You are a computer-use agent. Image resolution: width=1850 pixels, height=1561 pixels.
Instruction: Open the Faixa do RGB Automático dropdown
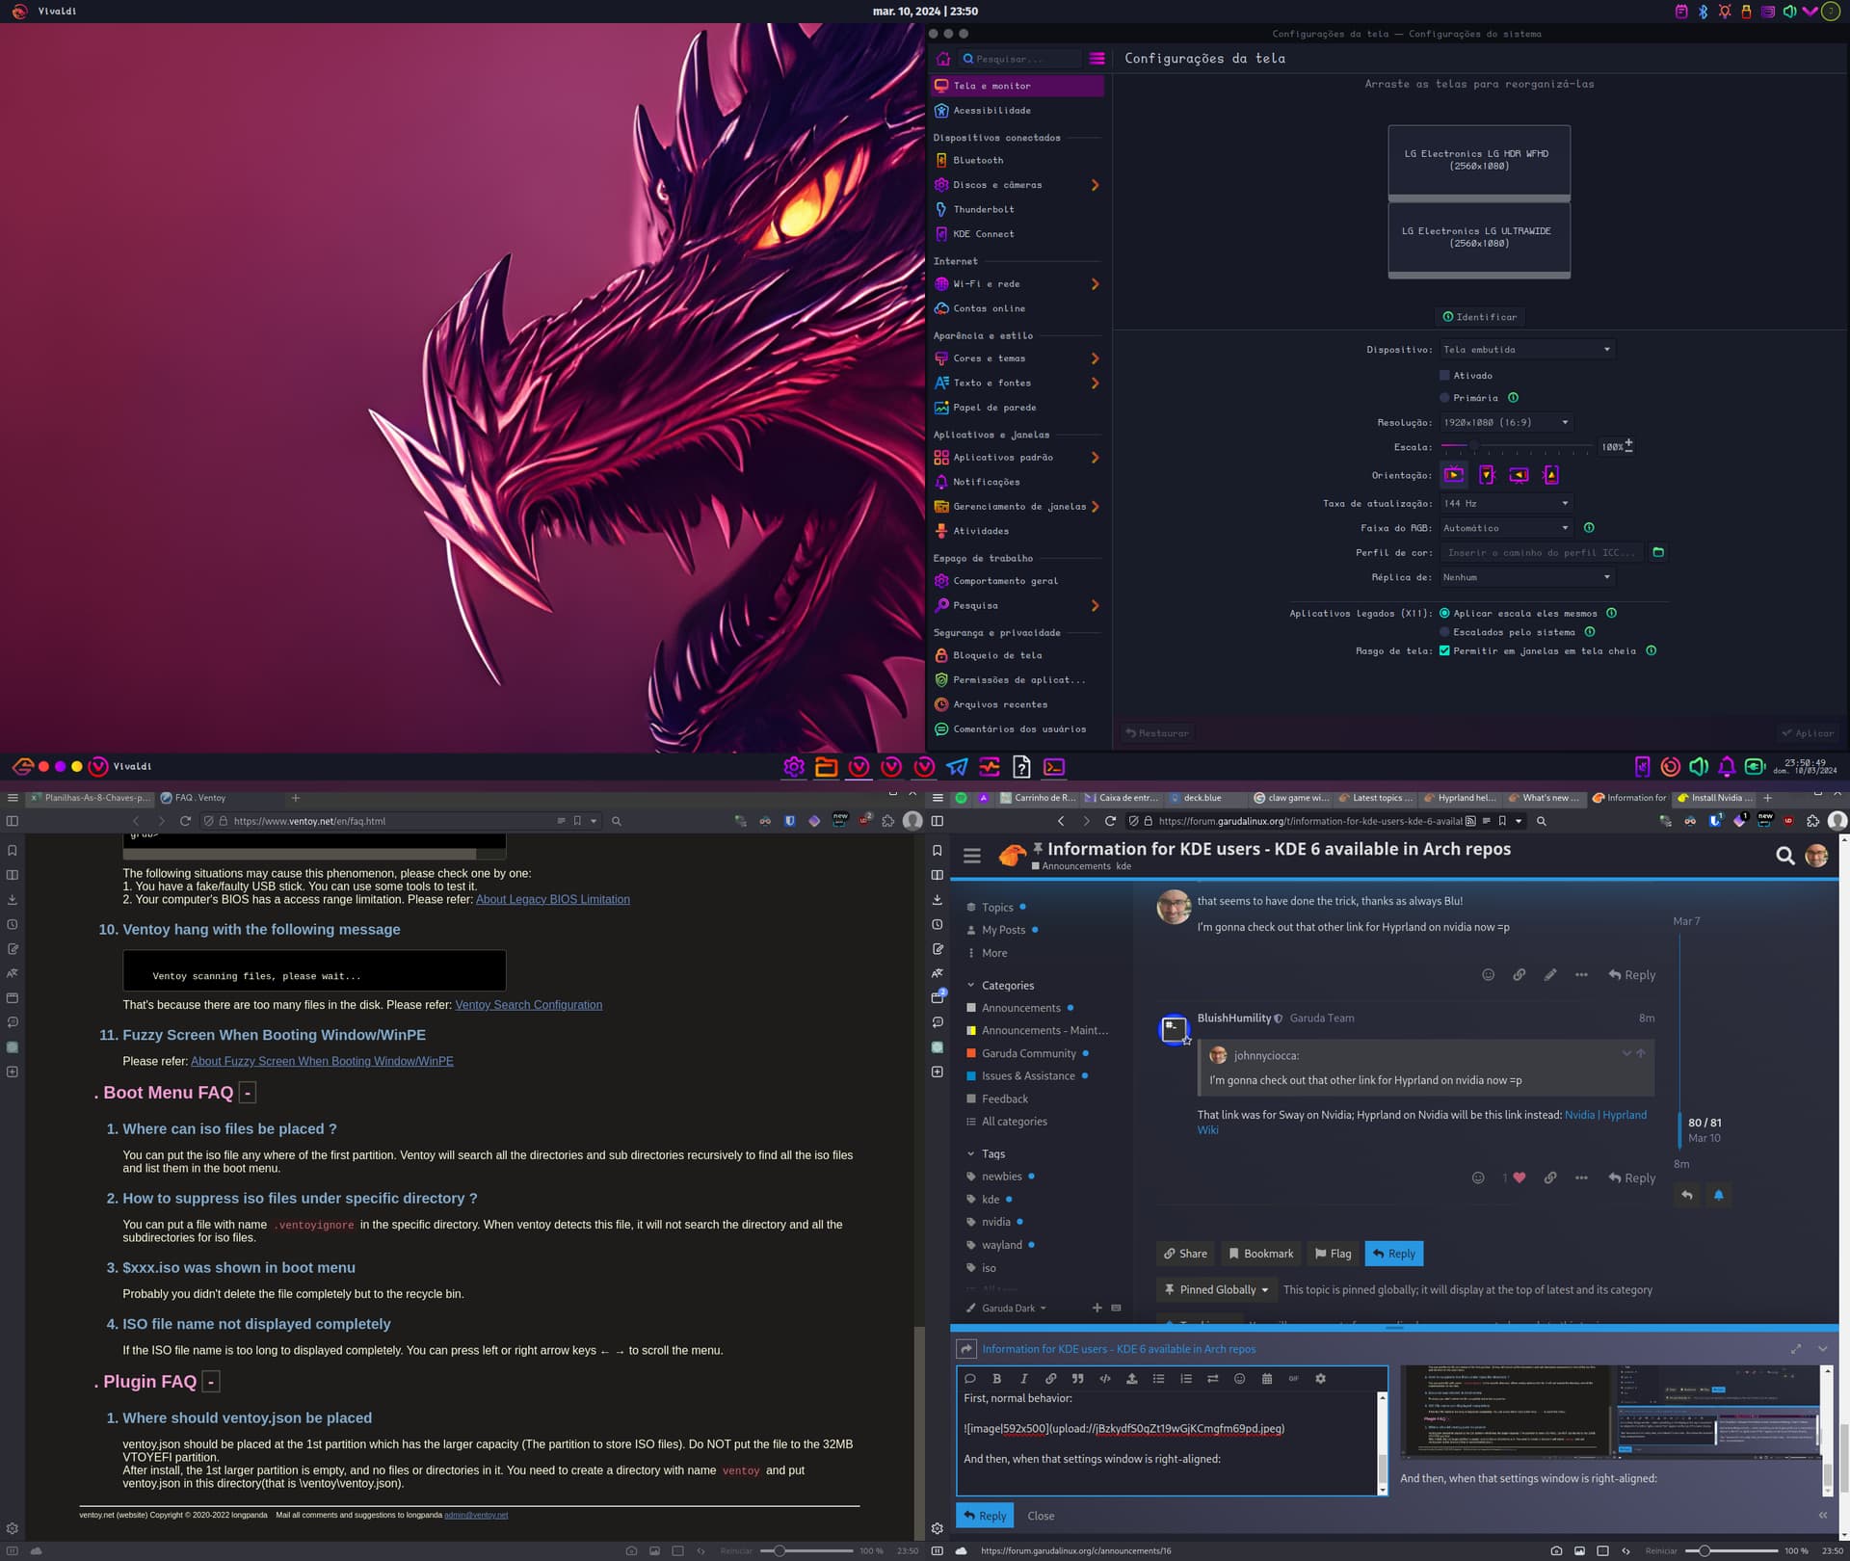pyautogui.click(x=1506, y=528)
